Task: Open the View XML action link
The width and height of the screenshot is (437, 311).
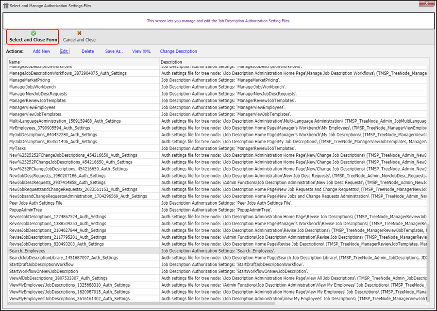Action: click(x=141, y=51)
